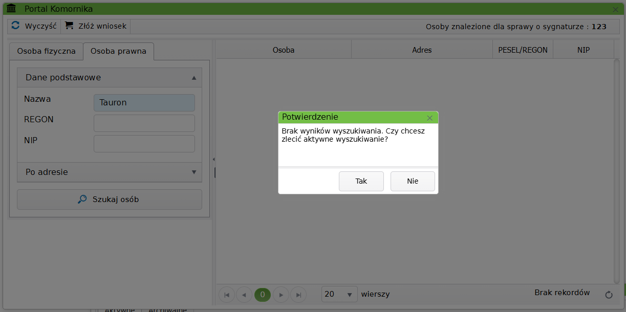Image resolution: width=626 pixels, height=312 pixels.
Task: Confirm active search with Tak
Action: click(361, 181)
